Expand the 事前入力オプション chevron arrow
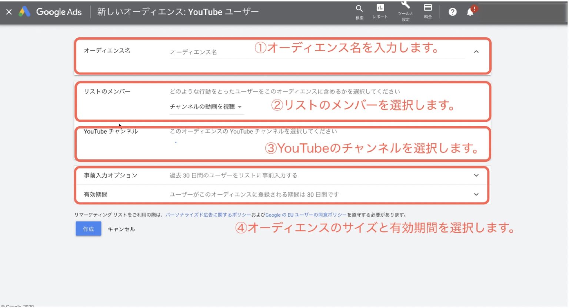 (x=476, y=175)
